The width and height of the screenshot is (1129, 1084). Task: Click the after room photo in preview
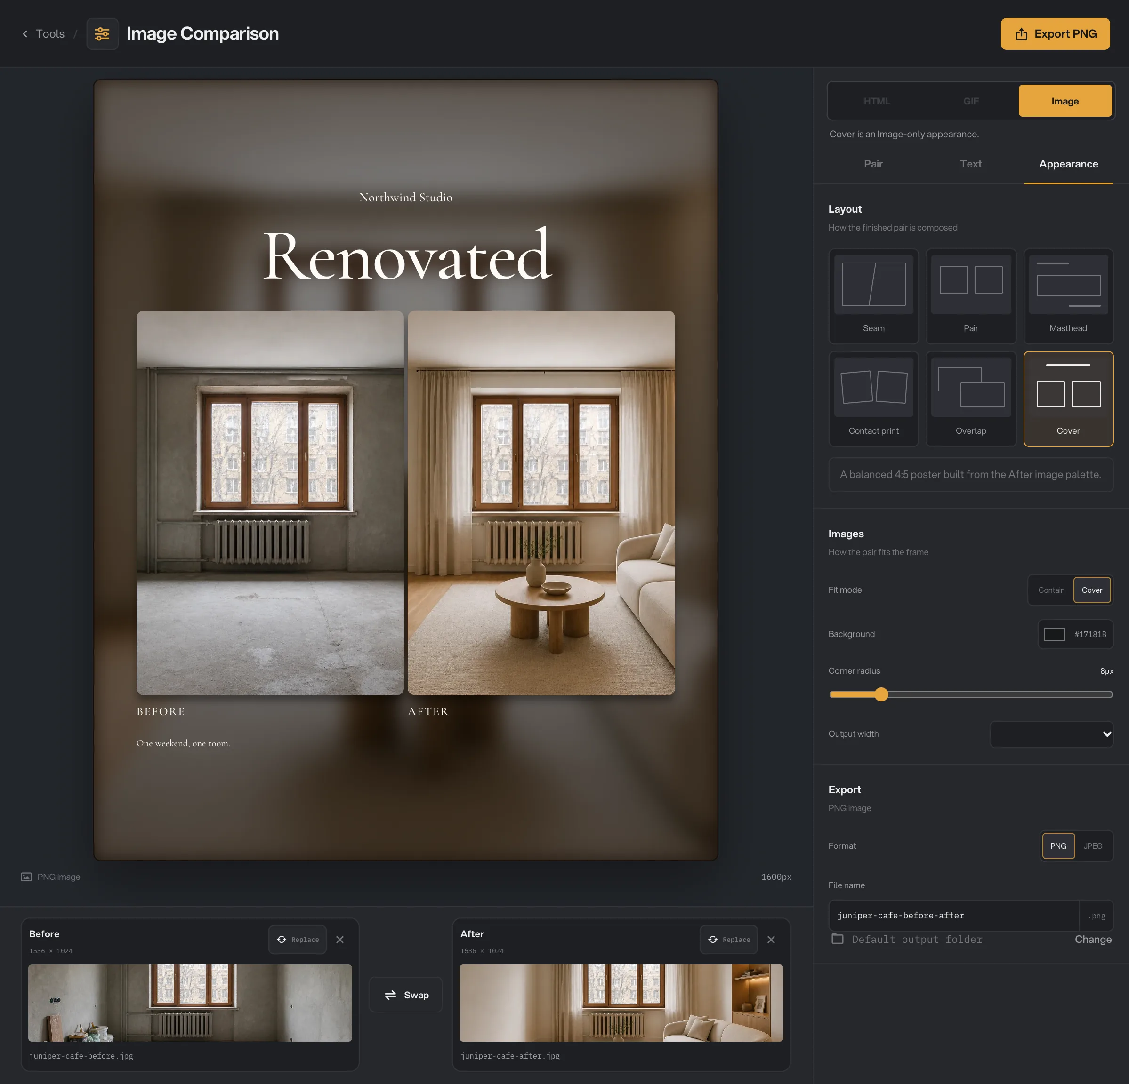(541, 502)
